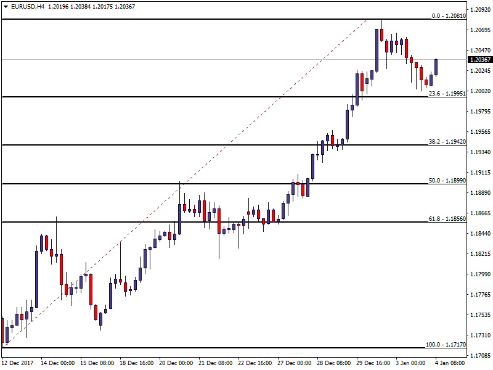Screen dimensions: 493x370
Task: Click the 28 Dec 08:00 time label
Action: click(333, 363)
